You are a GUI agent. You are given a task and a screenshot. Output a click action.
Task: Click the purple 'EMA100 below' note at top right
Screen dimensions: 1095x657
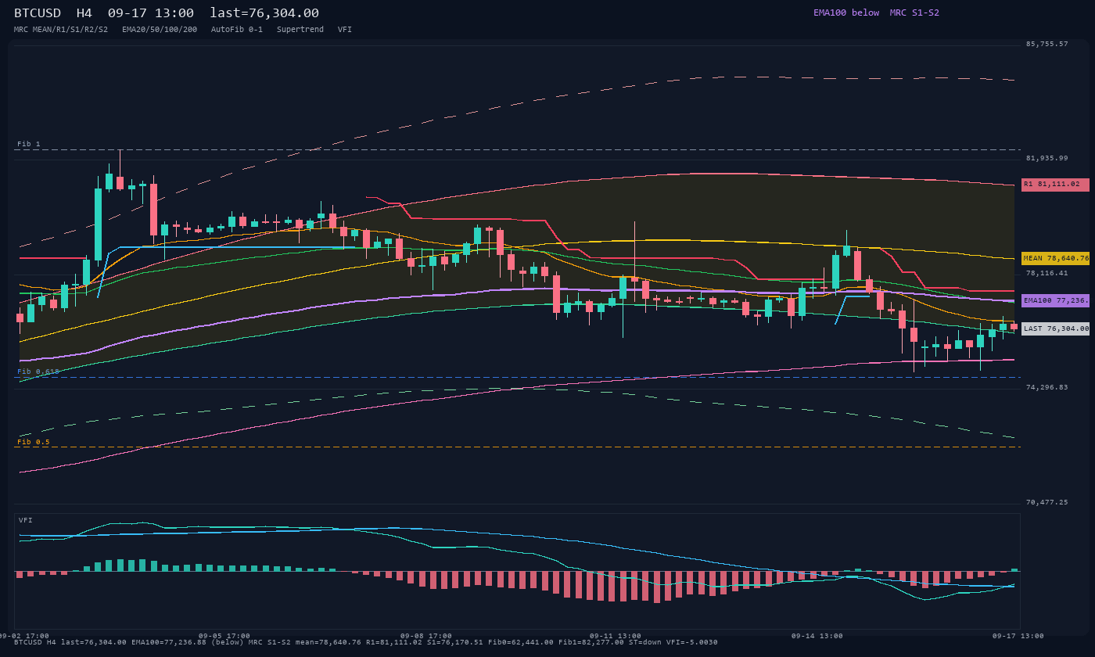point(846,13)
